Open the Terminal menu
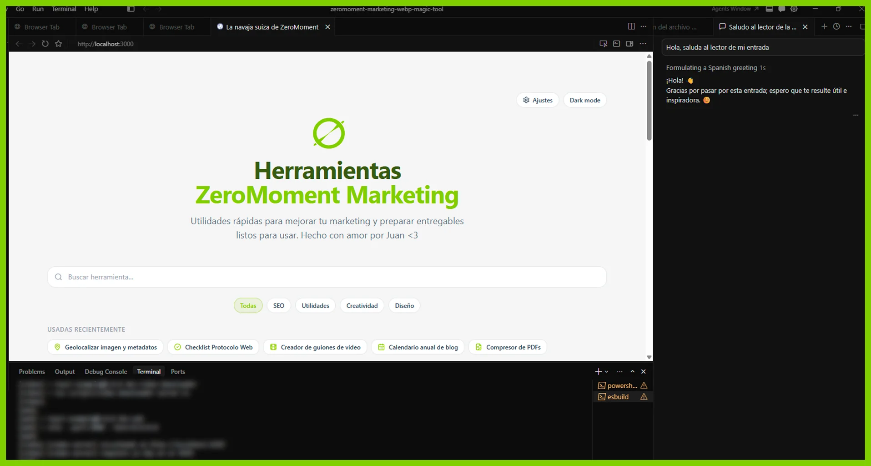 pyautogui.click(x=64, y=9)
